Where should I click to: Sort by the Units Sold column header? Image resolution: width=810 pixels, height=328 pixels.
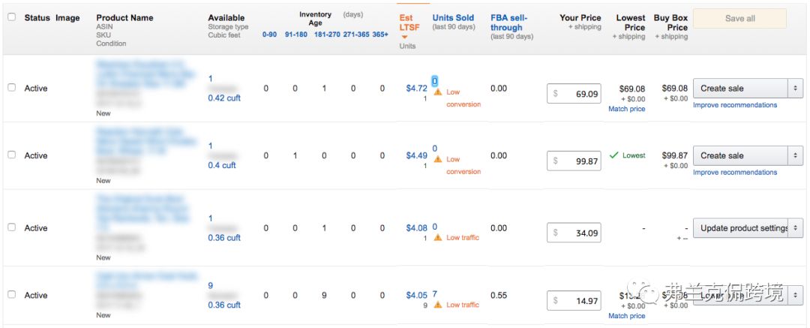(453, 17)
